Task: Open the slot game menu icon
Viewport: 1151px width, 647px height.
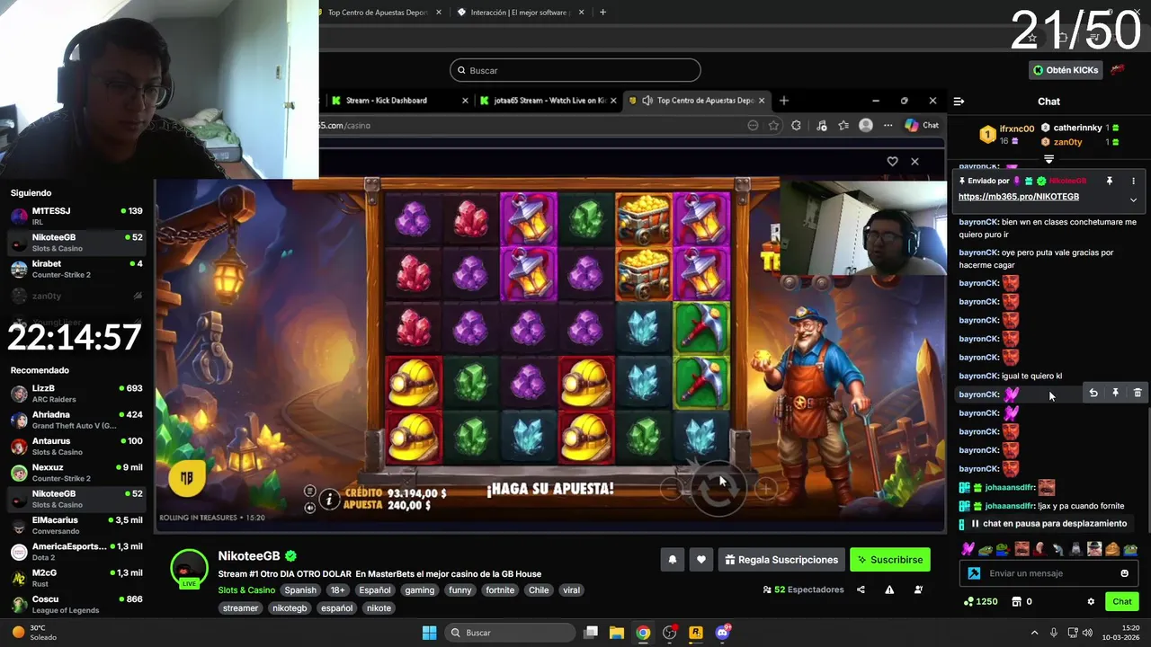Action: (309, 492)
